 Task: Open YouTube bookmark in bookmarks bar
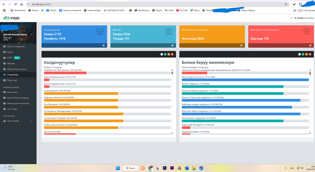(183, 10)
